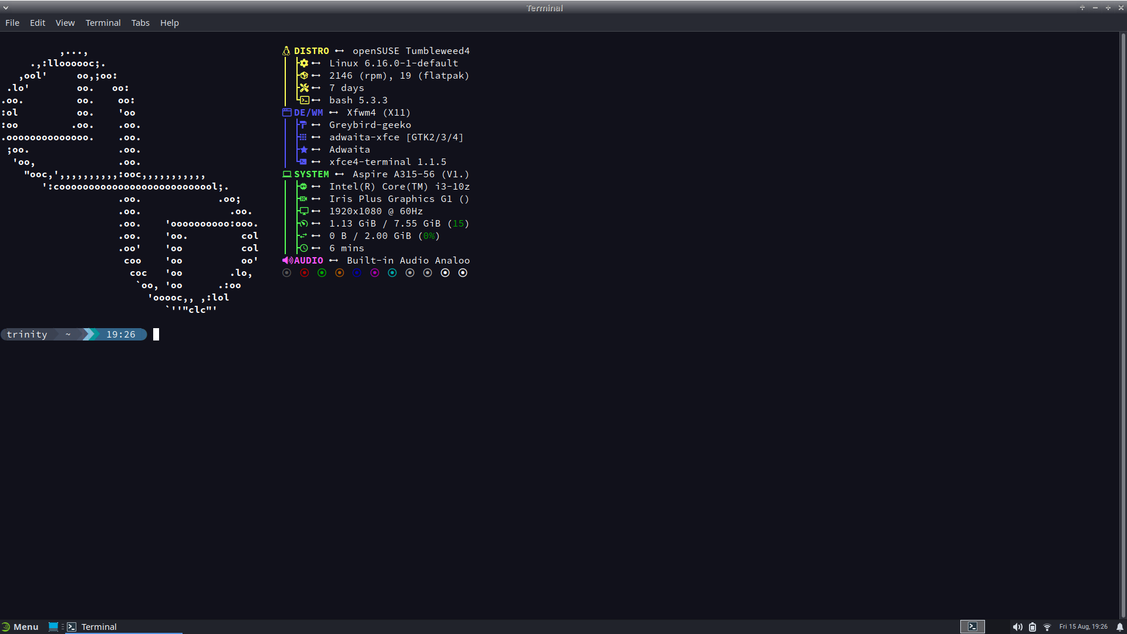Click the show desktop icon in panel

[x=53, y=626]
